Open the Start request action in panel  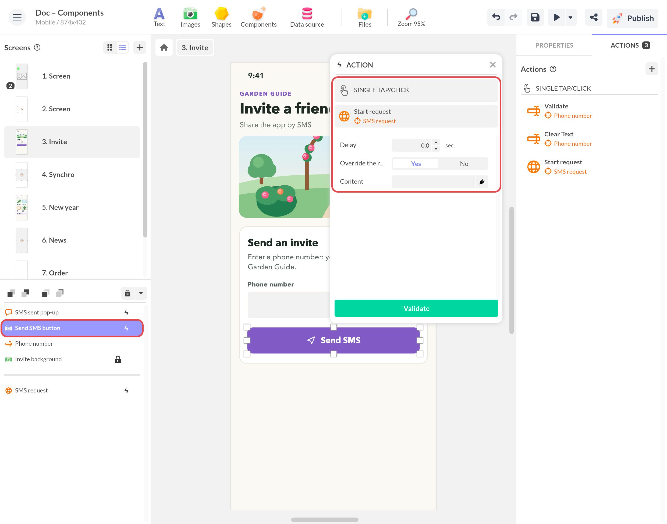[589, 167]
